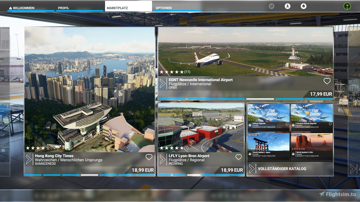Click the Flightsim.to logo
This screenshot has width=360, height=202.
coord(337,194)
